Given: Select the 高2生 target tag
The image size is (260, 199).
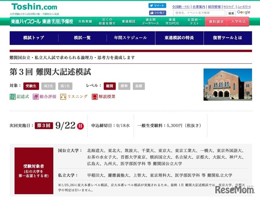Looking at the screenshot, I should 48,86.
